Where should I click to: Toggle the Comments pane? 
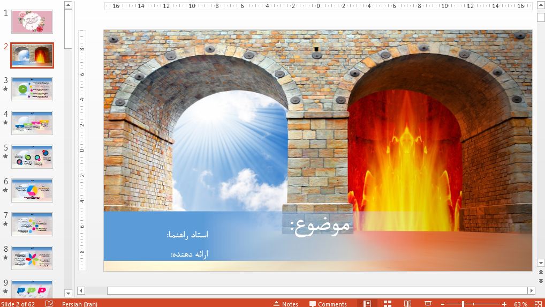click(x=328, y=304)
